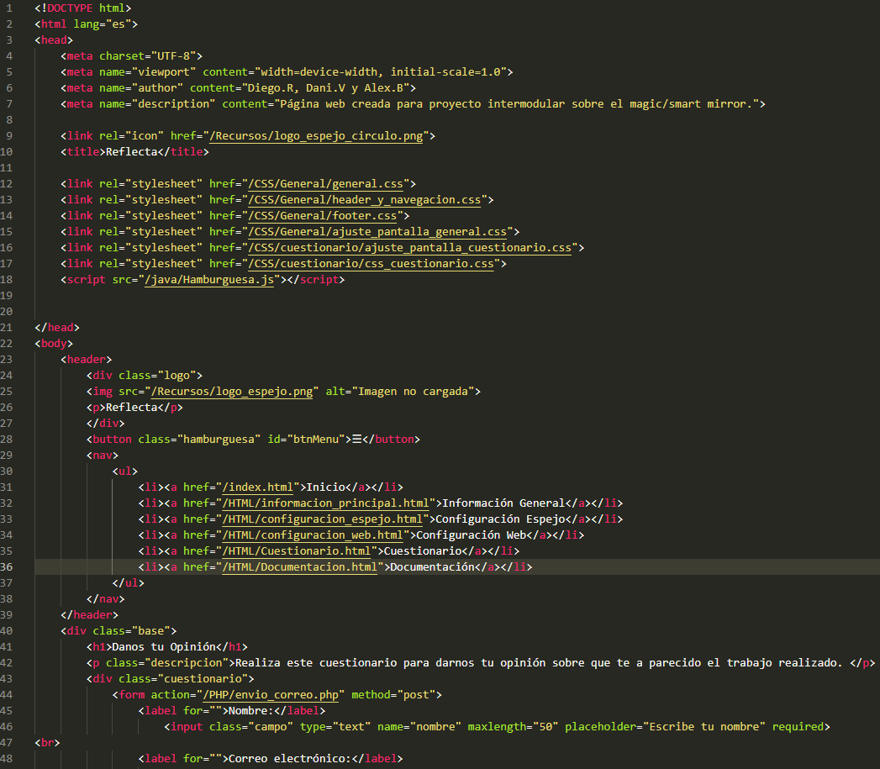Image resolution: width=880 pixels, height=769 pixels.
Task: Click the link text 'Configuración Web'
Action: [471, 535]
